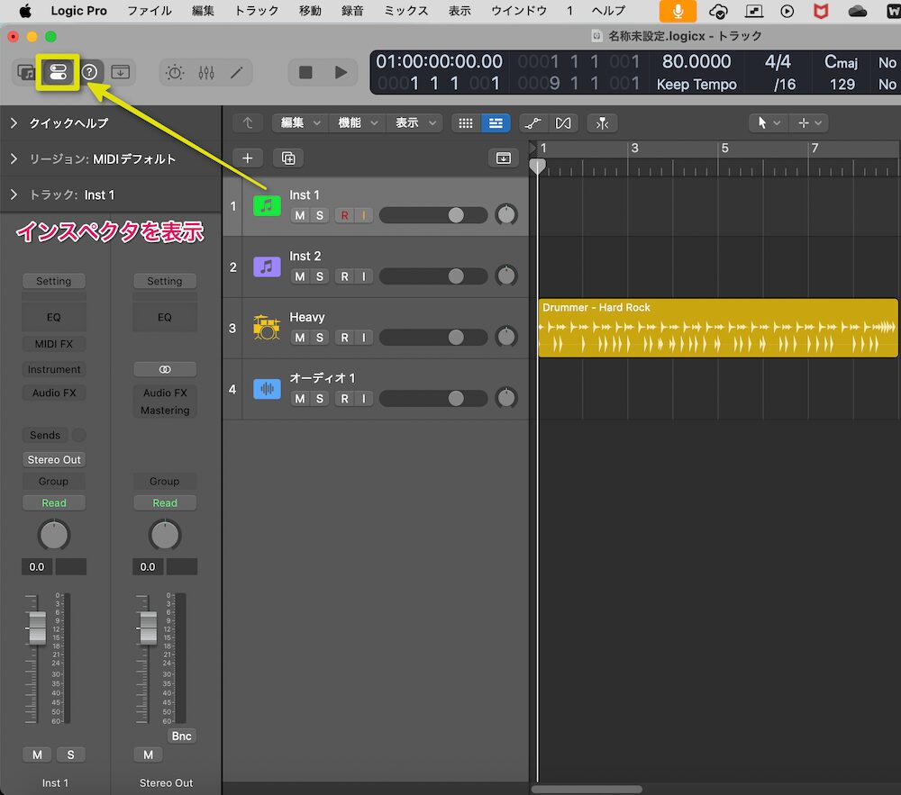Click Setting button on Inst 1 strip
Image resolution: width=901 pixels, height=795 pixels.
(x=54, y=281)
